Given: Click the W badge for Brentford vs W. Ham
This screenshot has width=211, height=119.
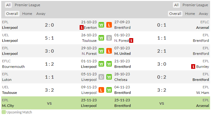Looking at the screenshot, I should coord(109,90).
